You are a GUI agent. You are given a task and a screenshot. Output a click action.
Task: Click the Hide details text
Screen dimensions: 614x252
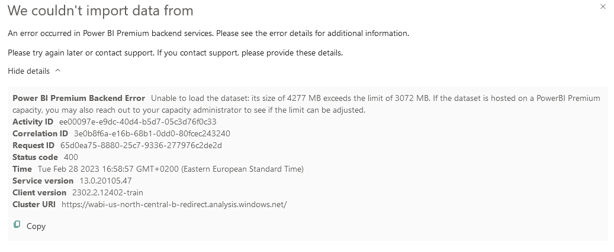[x=28, y=71]
